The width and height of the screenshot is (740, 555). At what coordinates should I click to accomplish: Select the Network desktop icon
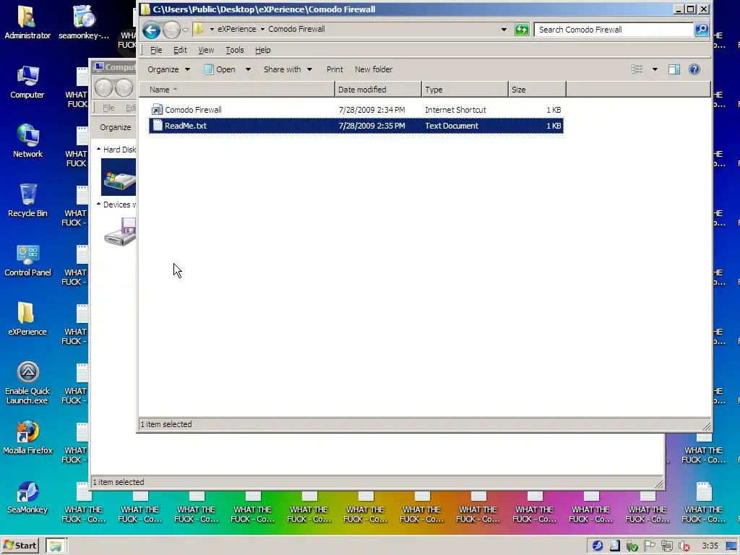[27, 142]
